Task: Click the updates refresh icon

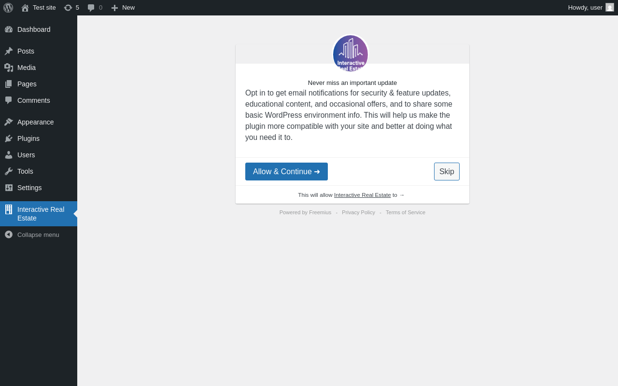Action: pyautogui.click(x=68, y=8)
